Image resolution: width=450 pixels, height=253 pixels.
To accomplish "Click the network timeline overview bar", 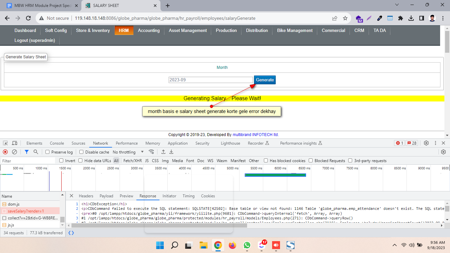I will point(275,175).
